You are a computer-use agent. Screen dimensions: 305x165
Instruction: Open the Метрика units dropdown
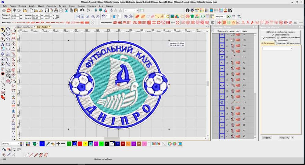[x=225, y=16]
